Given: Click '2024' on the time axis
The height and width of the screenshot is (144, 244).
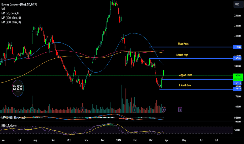Looking at the screenshot, I should [x=119, y=140].
